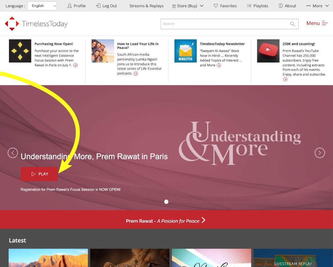This screenshot has width=333, height=267.
Task: Open Prem Rawat - A Passion for Peace banner
Action: [166, 220]
